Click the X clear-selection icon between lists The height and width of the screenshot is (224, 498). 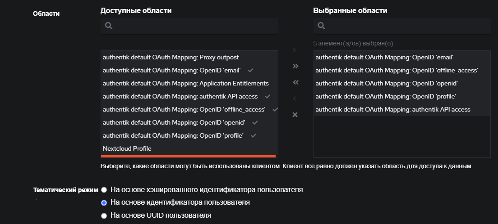[295, 115]
